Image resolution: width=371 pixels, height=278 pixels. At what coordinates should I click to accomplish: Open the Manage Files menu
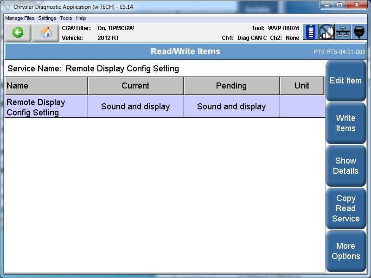tap(19, 18)
